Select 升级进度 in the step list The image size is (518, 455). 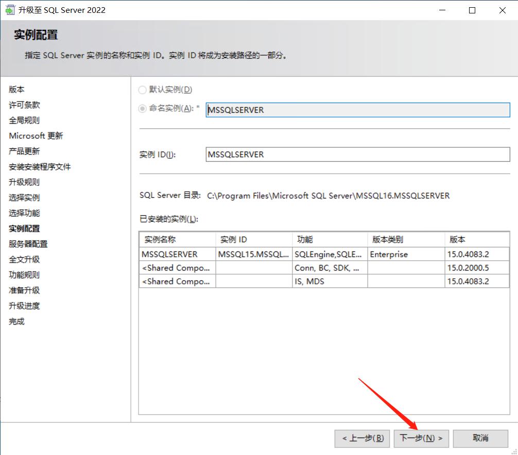24,306
